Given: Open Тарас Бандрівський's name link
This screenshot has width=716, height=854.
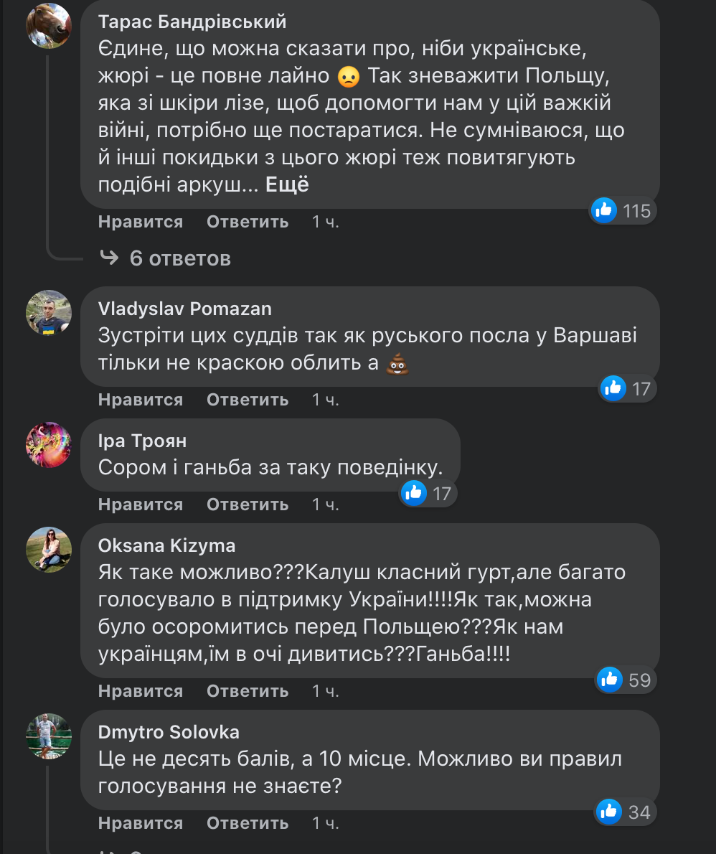Looking at the screenshot, I should (x=192, y=22).
